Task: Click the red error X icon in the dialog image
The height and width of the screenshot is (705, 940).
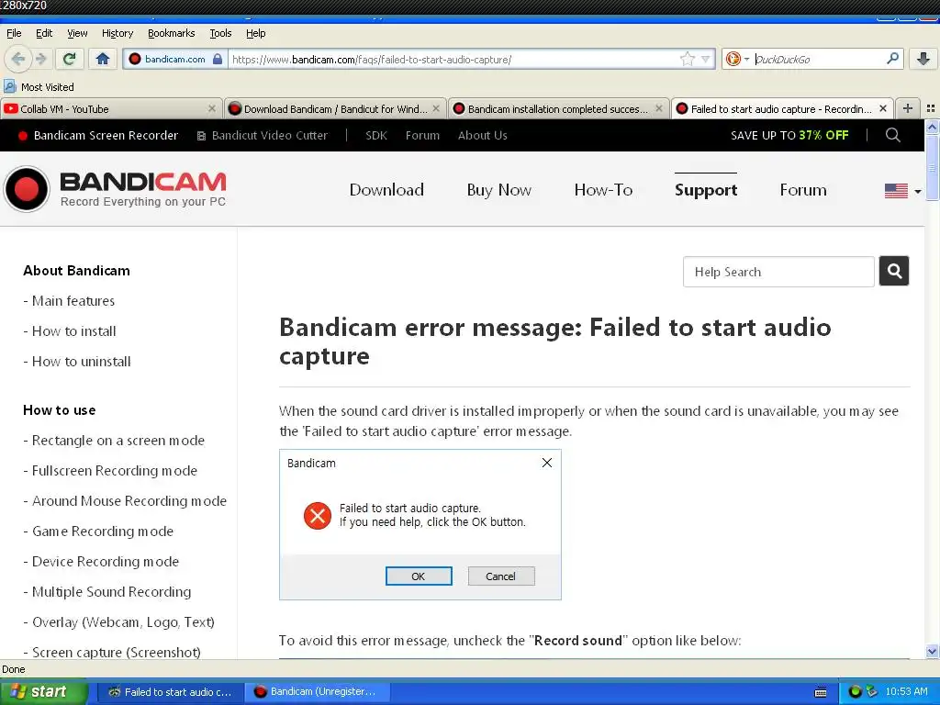Action: pyautogui.click(x=317, y=516)
